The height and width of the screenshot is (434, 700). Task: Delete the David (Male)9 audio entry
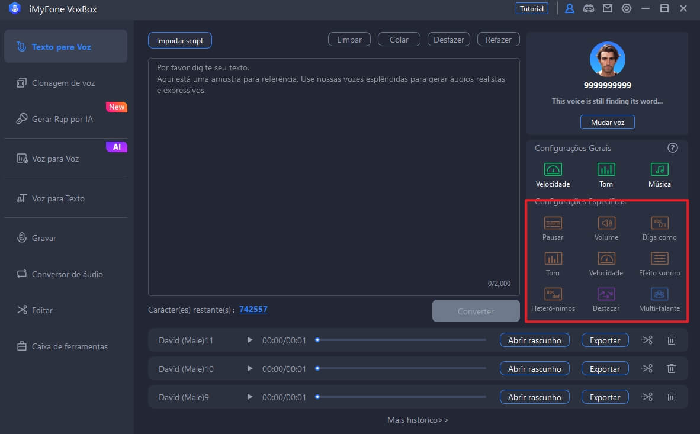click(x=672, y=397)
